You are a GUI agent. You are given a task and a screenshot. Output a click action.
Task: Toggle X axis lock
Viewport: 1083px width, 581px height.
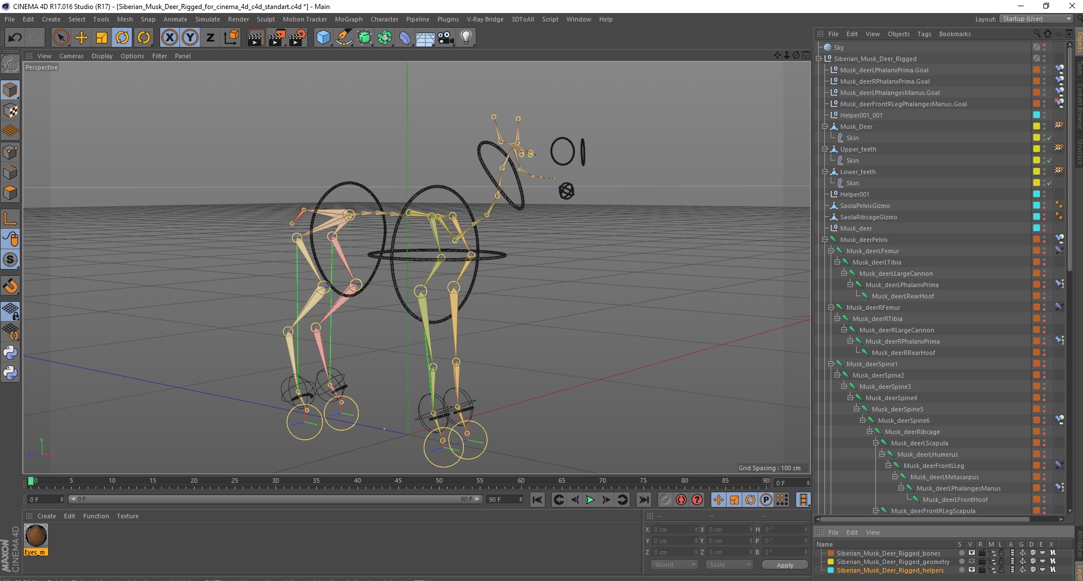point(169,37)
